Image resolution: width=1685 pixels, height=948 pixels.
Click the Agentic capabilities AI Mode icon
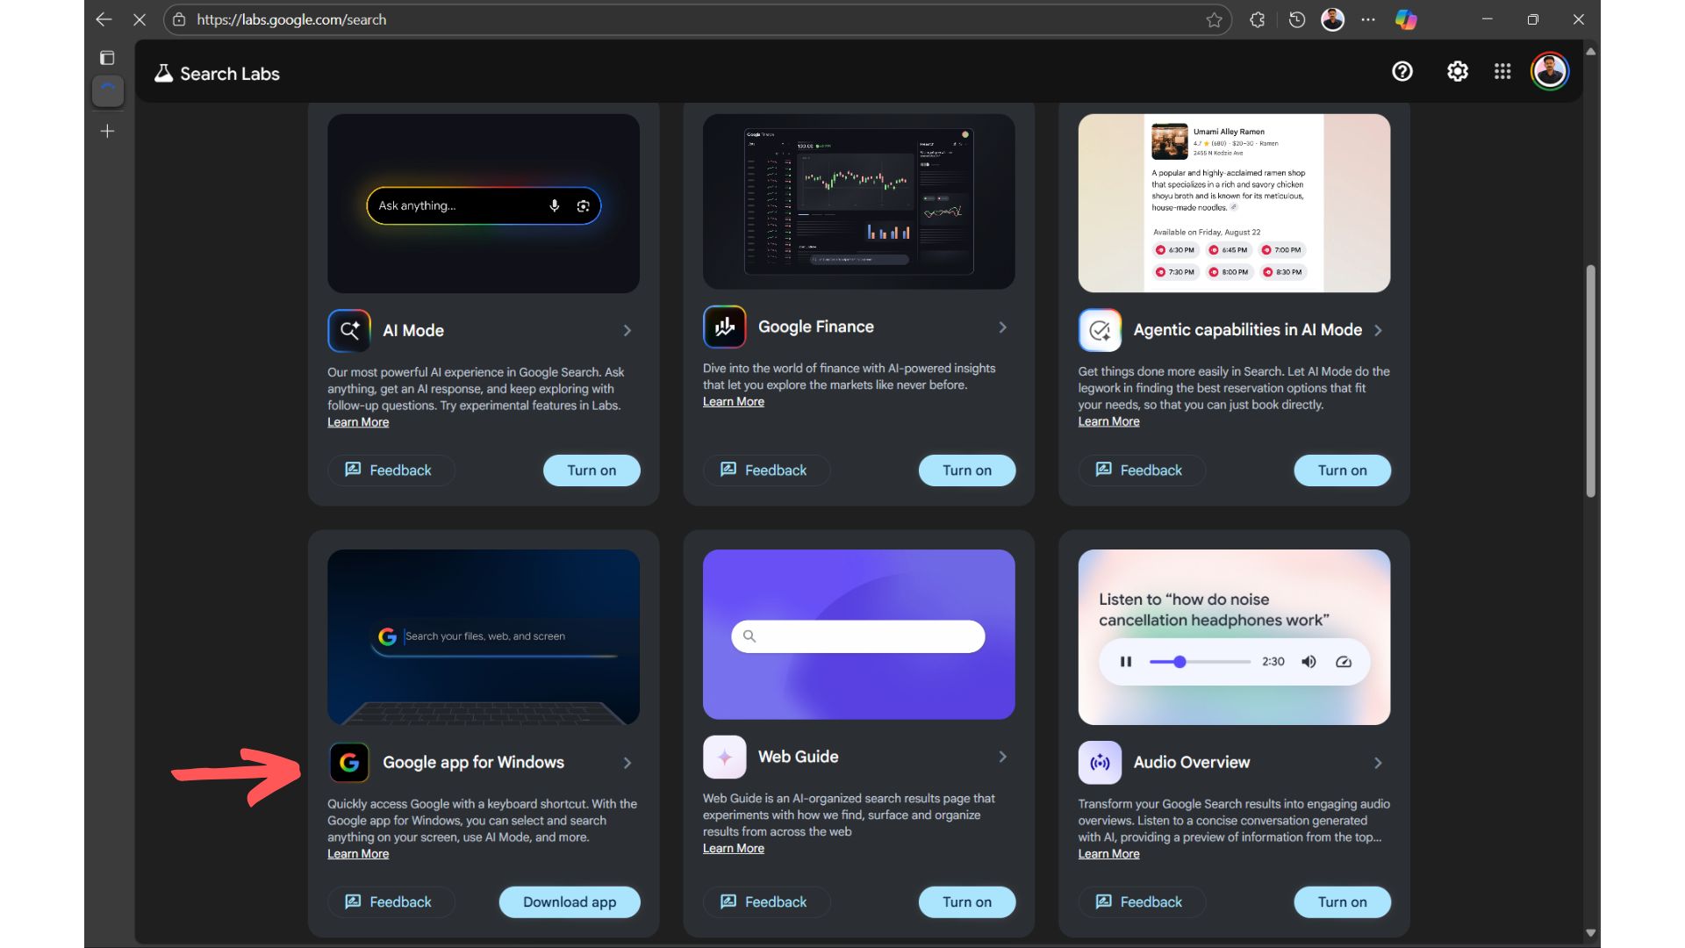tap(1100, 330)
